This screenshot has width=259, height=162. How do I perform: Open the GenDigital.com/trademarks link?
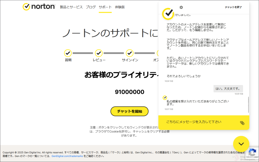pos(67,156)
